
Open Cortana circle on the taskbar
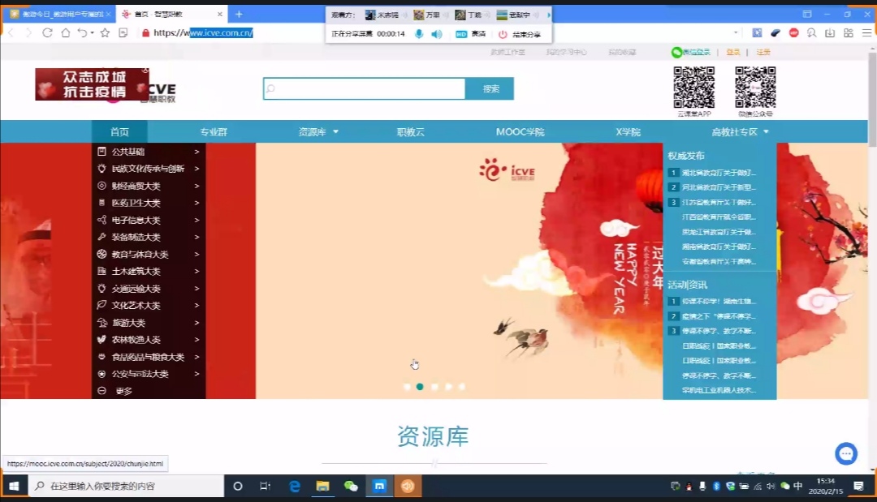pyautogui.click(x=238, y=486)
